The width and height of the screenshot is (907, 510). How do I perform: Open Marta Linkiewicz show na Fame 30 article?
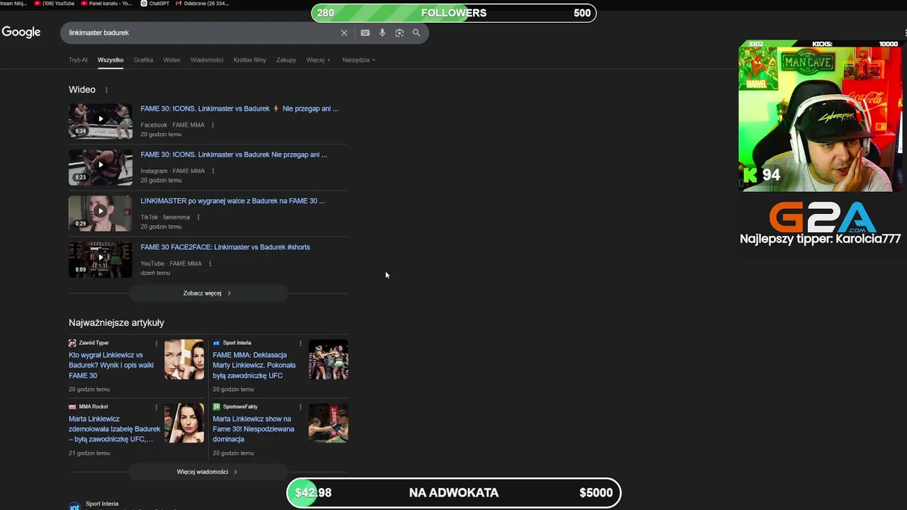pos(254,429)
